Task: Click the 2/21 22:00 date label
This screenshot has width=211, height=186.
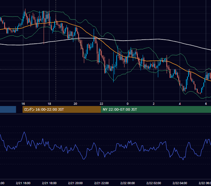Action: pyautogui.click(x=101, y=183)
